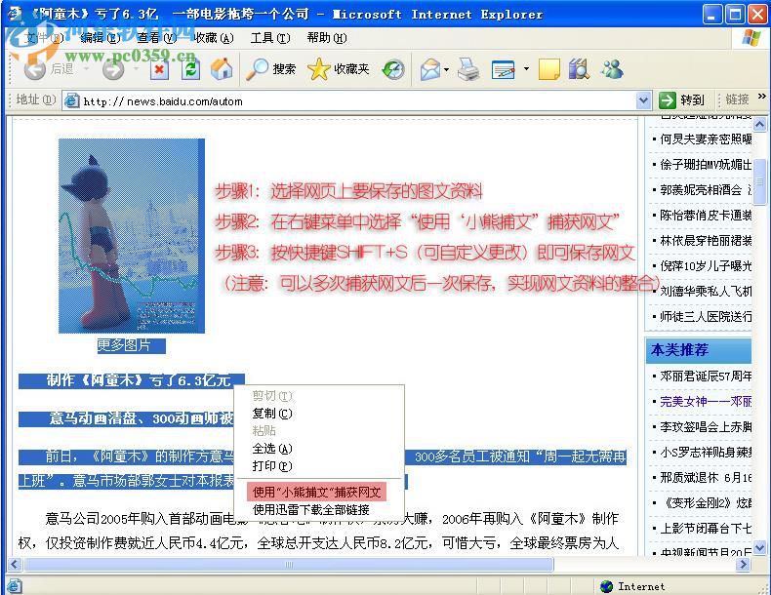This screenshot has height=595, width=771.
Task: Click the horizontal scrollbar left arrow
Action: [15, 564]
